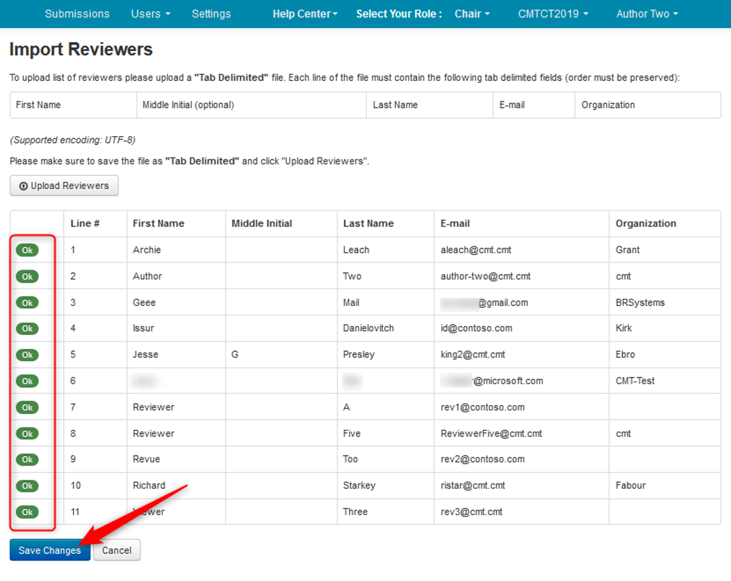Expand the CMTCT2019 conference dropdown

tap(553, 13)
